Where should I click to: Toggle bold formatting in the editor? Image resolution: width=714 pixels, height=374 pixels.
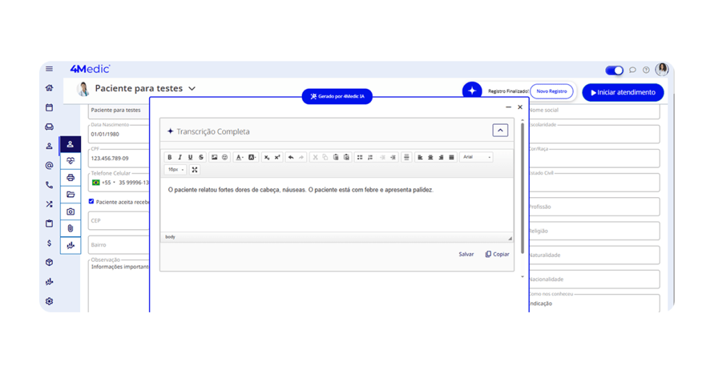tap(169, 157)
